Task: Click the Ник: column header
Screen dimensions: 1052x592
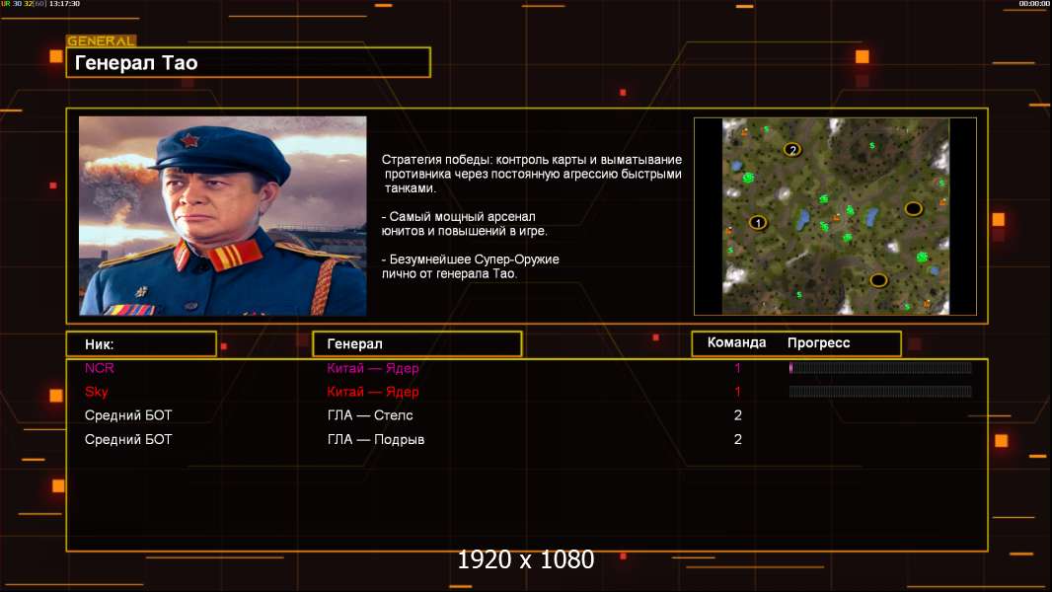Action: click(x=141, y=344)
